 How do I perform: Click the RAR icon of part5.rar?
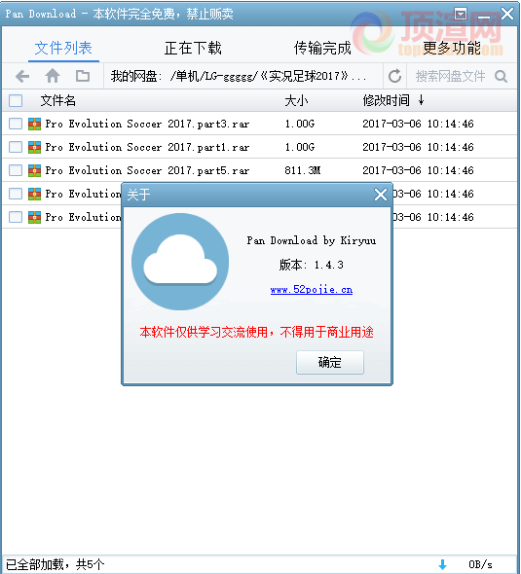point(34,170)
